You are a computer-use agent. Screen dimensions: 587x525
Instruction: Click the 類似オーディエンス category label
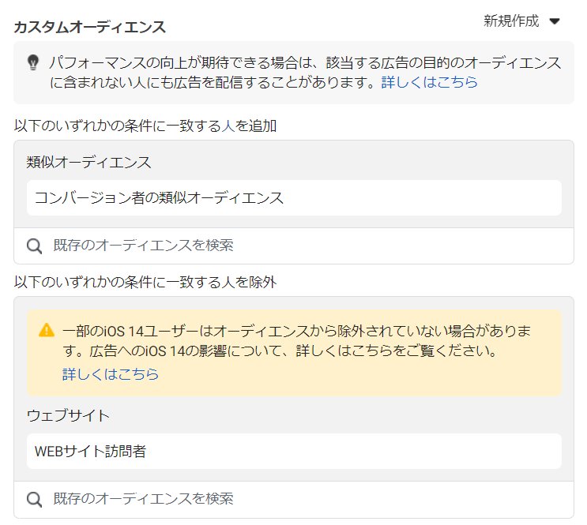point(88,162)
